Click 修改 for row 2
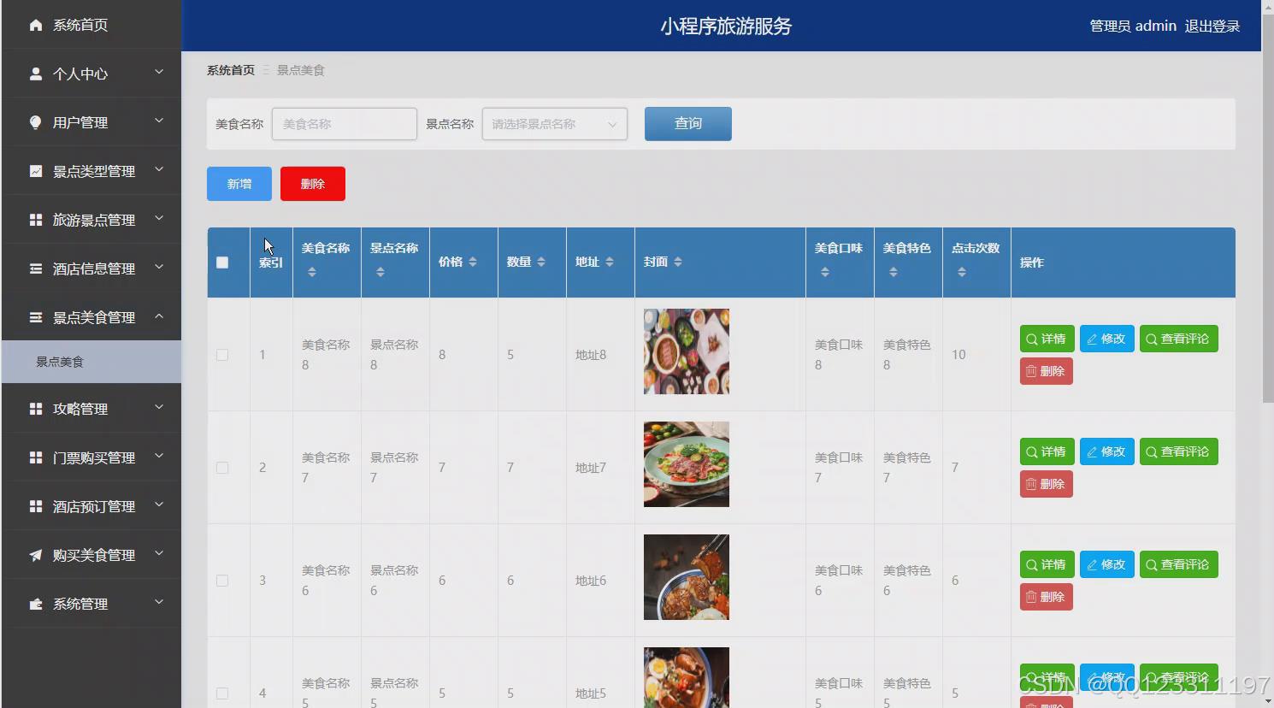This screenshot has height=708, width=1274. [1106, 451]
